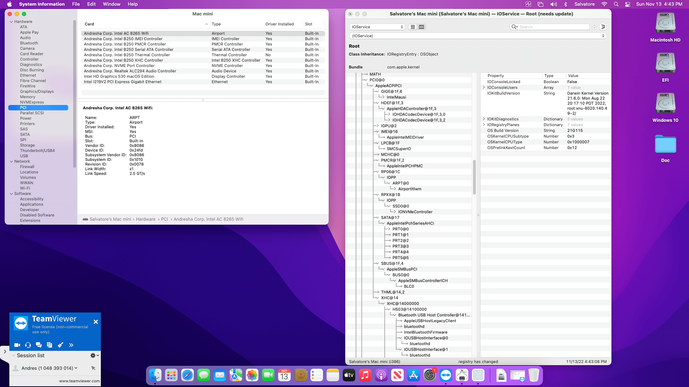Click the search stepper arrows

(594, 27)
